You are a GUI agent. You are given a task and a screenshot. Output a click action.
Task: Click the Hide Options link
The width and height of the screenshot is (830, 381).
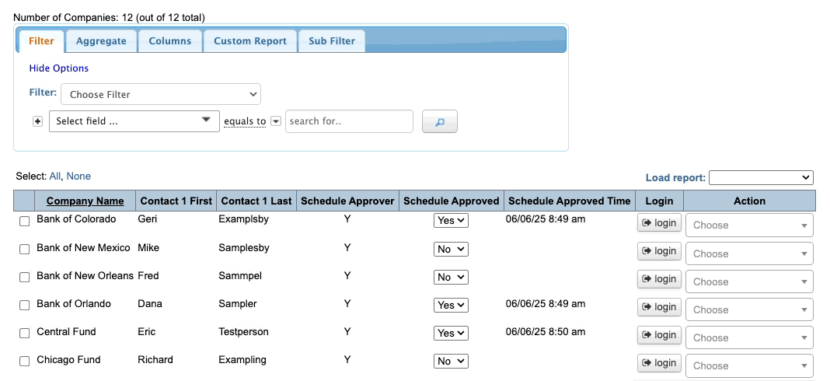pos(59,68)
